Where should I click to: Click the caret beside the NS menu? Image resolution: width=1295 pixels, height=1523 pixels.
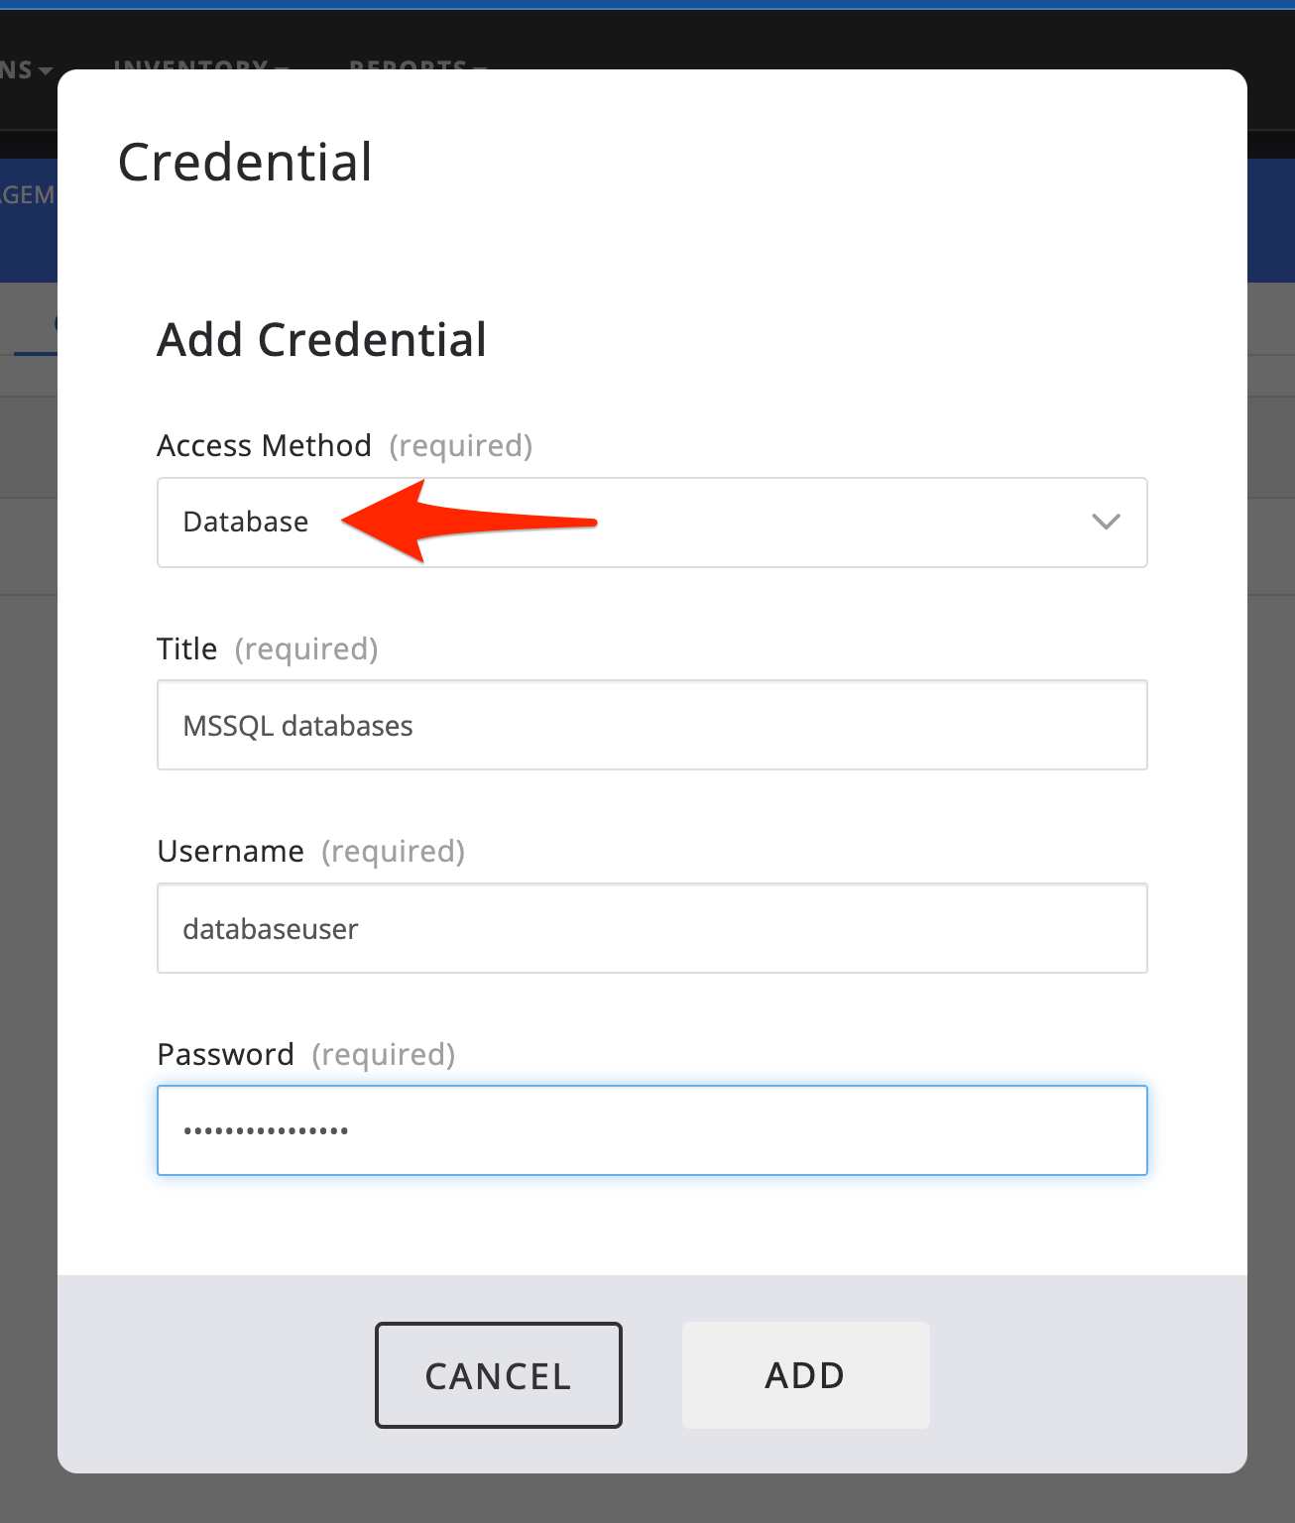pyautogui.click(x=45, y=71)
